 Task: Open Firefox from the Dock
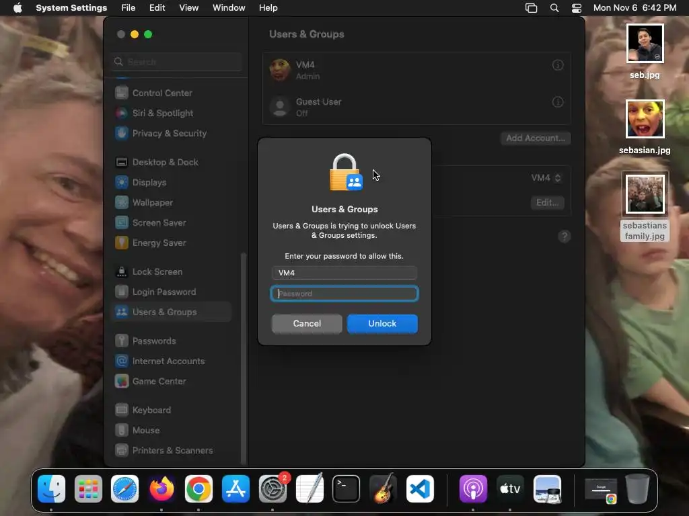pyautogui.click(x=161, y=489)
